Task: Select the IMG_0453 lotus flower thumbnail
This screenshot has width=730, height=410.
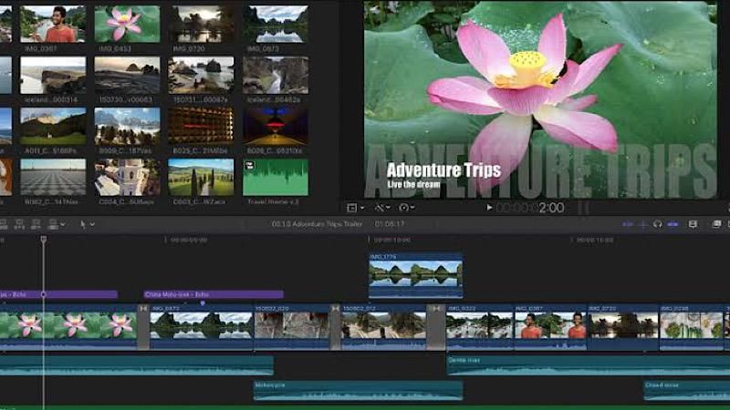Action: pyautogui.click(x=127, y=25)
